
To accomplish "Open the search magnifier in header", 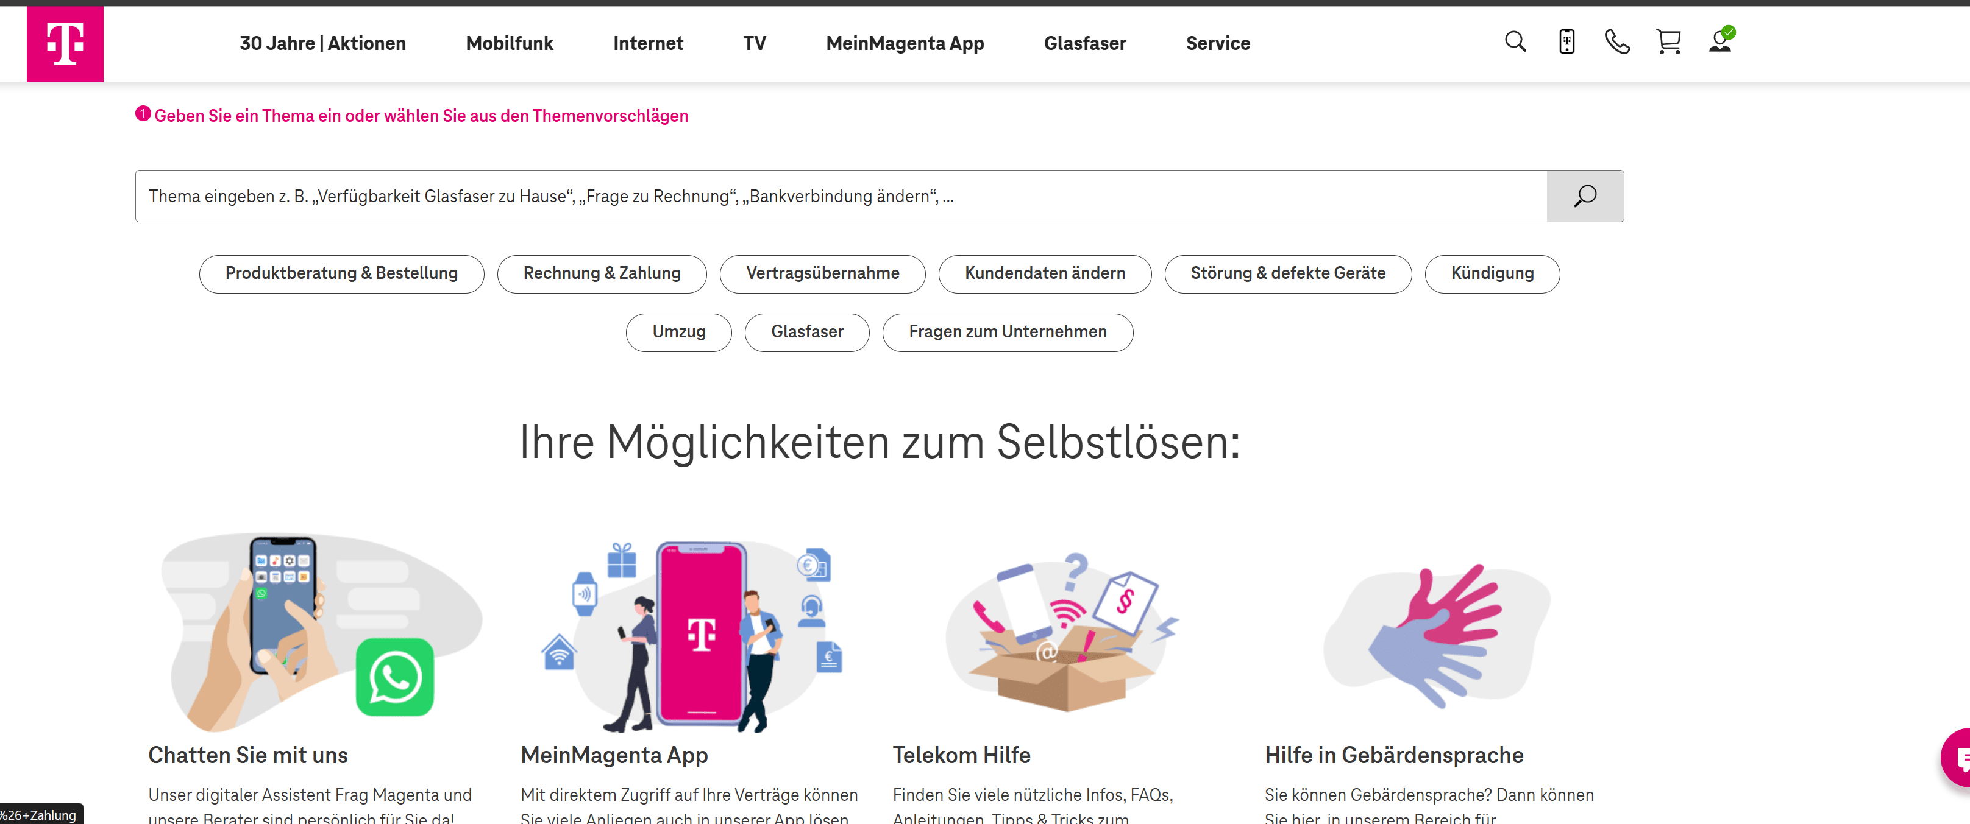I will click(x=1515, y=42).
